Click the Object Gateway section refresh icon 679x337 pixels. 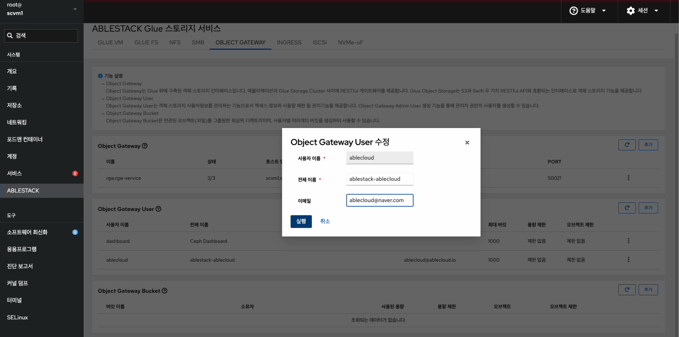click(x=626, y=145)
